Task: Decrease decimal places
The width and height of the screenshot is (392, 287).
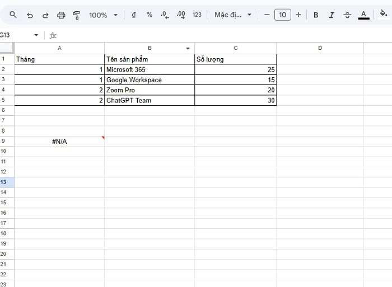Action: click(165, 15)
